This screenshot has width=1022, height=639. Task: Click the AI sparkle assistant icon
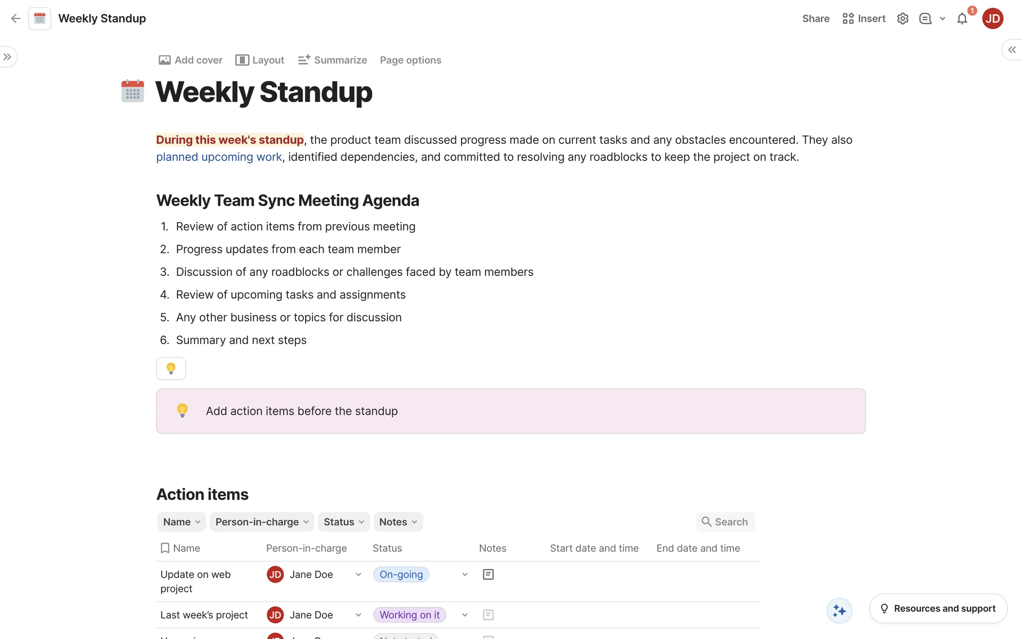click(x=839, y=610)
